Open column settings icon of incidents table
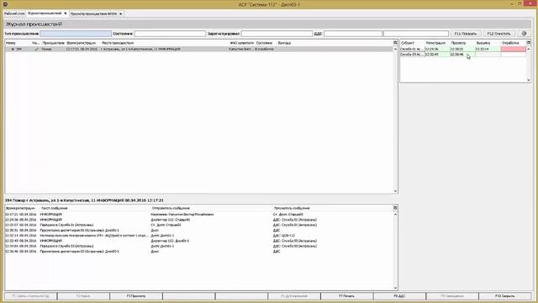The height and width of the screenshot is (303, 538). pos(395,43)
